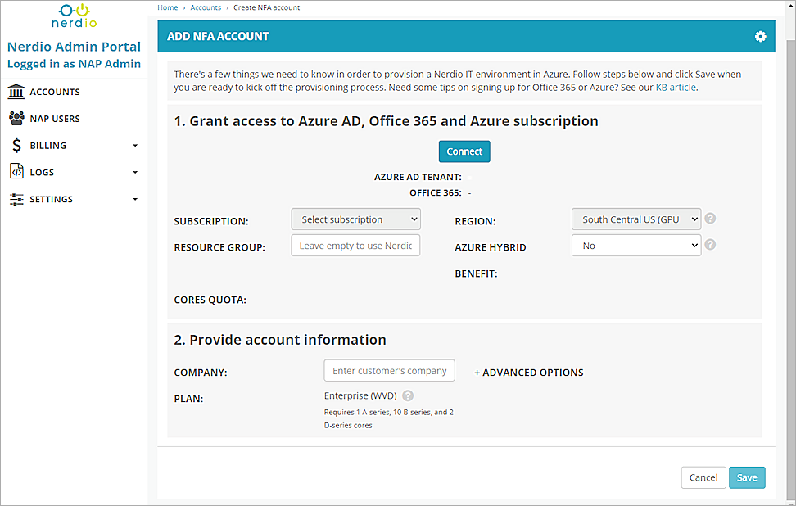The image size is (796, 506).
Task: Navigate to Home via the breadcrumb
Action: (x=167, y=7)
